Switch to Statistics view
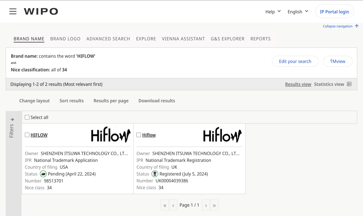This screenshot has height=216, width=363. click(329, 84)
